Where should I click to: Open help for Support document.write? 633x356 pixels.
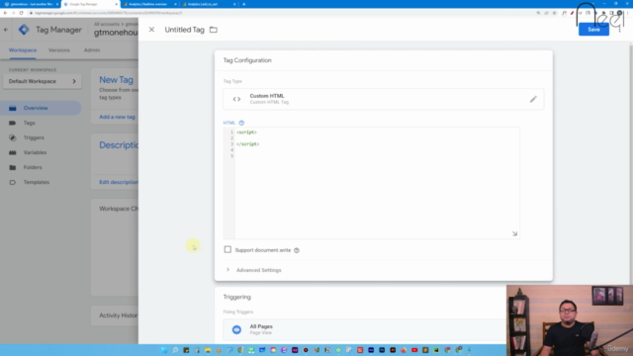pos(297,250)
